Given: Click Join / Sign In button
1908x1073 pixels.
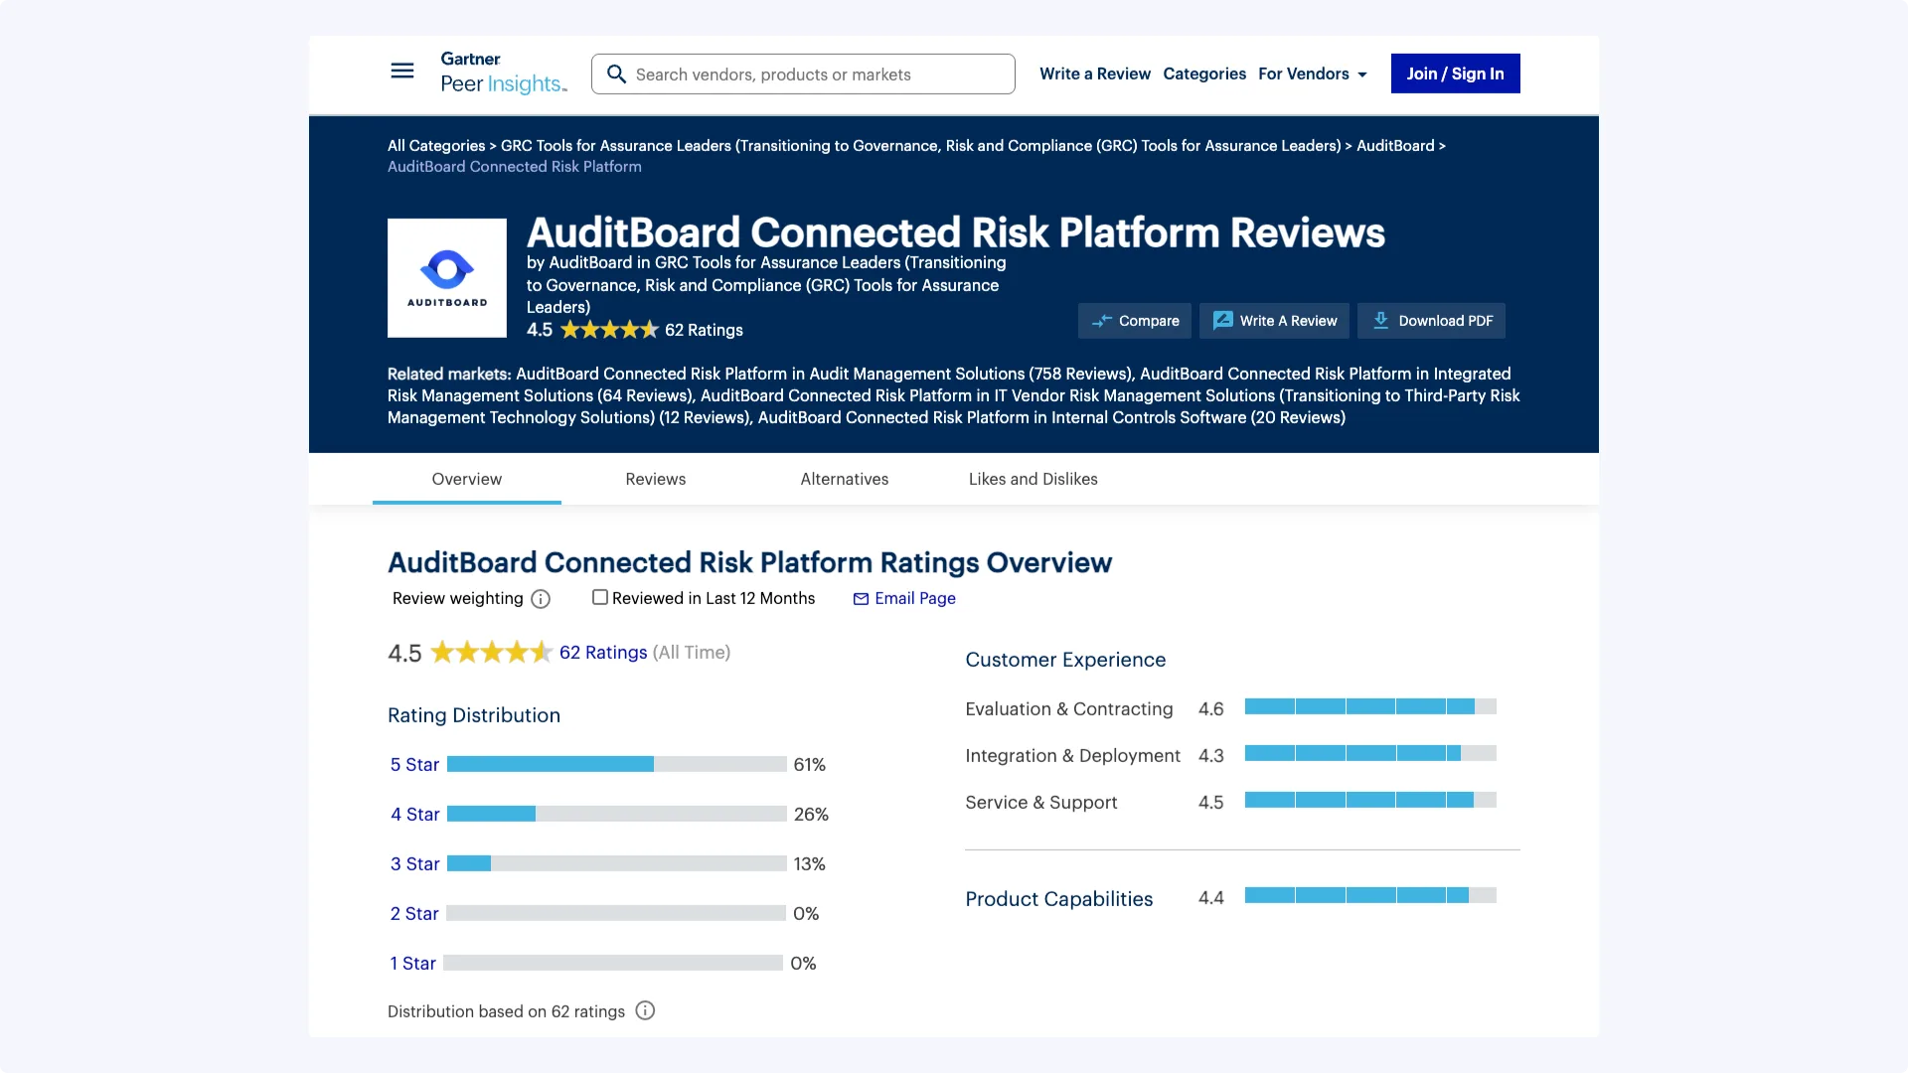Looking at the screenshot, I should (1455, 74).
